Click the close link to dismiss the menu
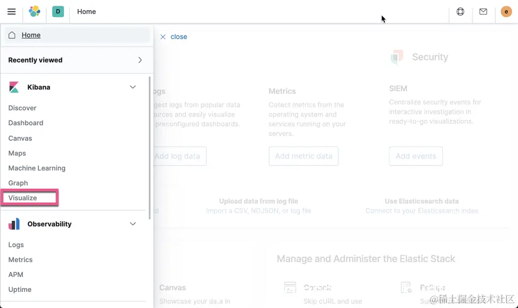Screen dimensions: 518x308 tap(179, 37)
